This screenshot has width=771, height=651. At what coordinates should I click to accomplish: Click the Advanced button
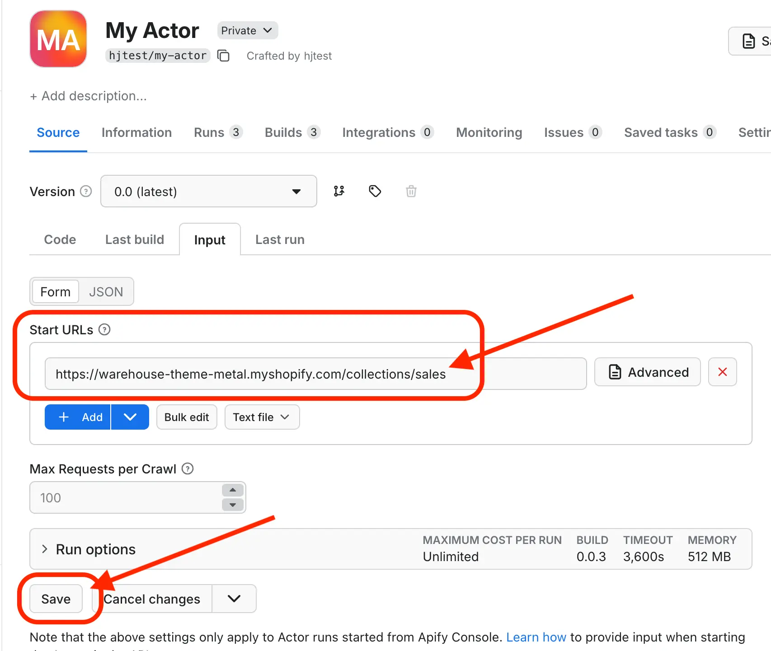[x=648, y=372]
